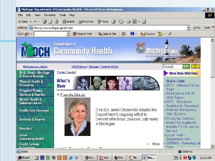Screen dimensions: 215x161
Task: Open the Media pane toolbar button
Action: 102,21
